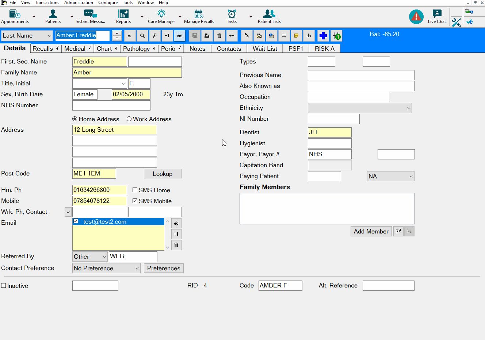The width and height of the screenshot is (485, 340).
Task: Step up the patient record spinner arrow
Action: pyautogui.click(x=117, y=33)
